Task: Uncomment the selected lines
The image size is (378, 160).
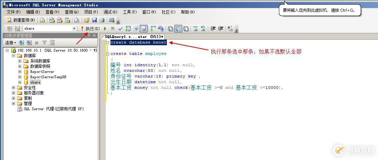Action: pyautogui.click(x=203, y=29)
